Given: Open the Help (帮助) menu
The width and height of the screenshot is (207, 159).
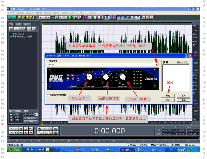Looking at the screenshot, I should (93, 13).
